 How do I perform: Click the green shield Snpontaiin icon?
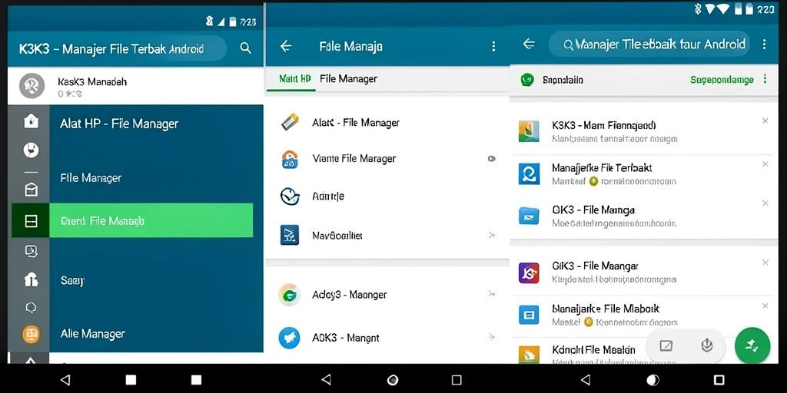pos(527,80)
